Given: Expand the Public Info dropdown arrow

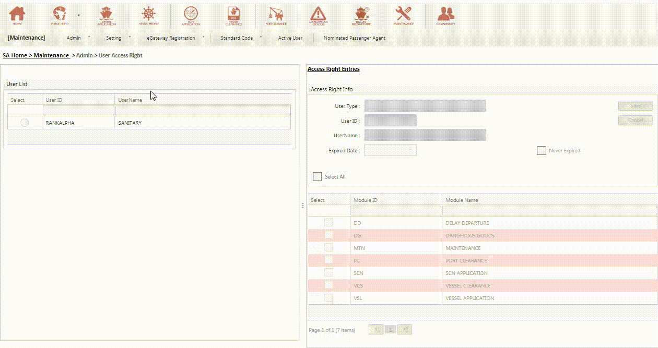Looking at the screenshot, I should pyautogui.click(x=79, y=16).
